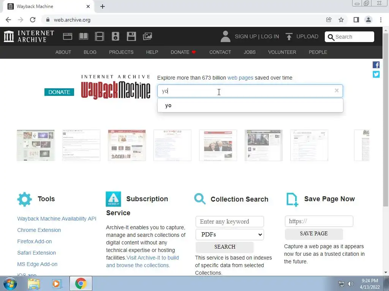
Task: Close the Wayback Machine tab
Action: click(88, 6)
